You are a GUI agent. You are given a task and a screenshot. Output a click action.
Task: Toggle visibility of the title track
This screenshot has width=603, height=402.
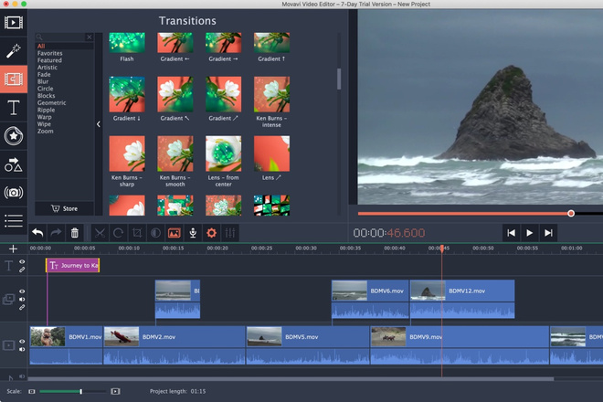click(22, 261)
